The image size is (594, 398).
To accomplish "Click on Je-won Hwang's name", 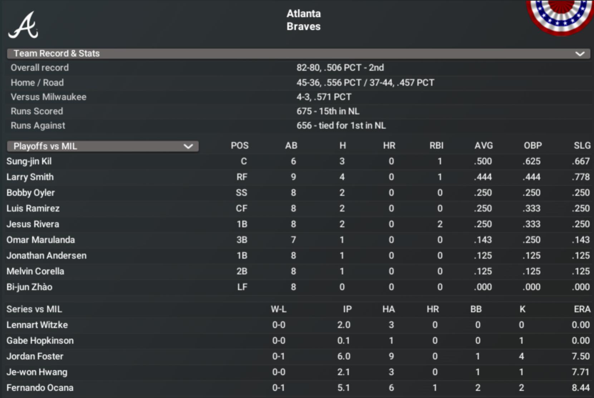I will coord(36,372).
